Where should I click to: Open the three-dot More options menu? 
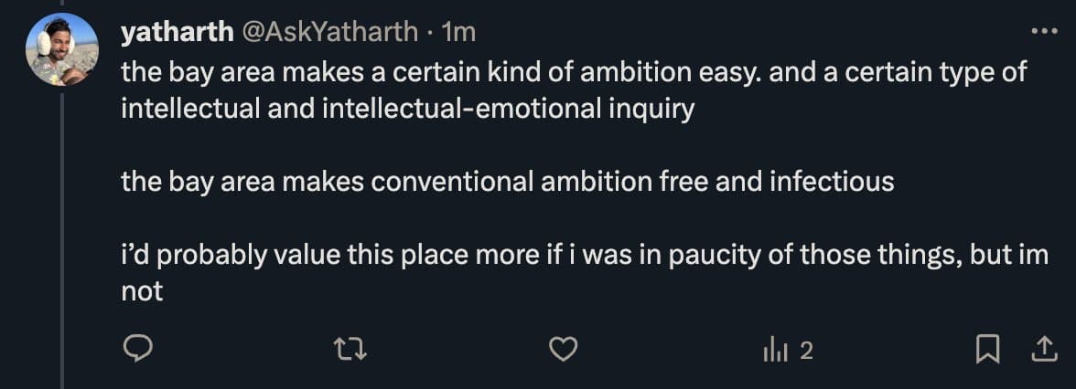click(1043, 31)
